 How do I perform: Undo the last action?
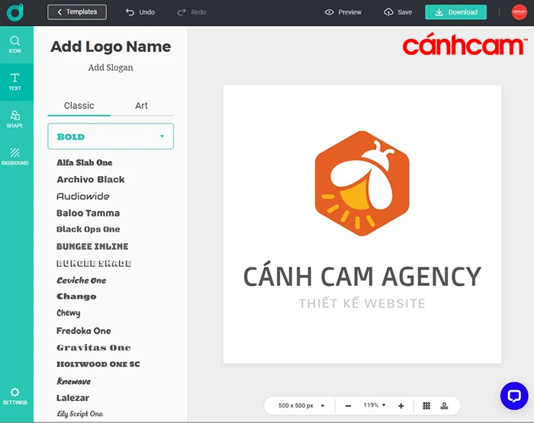(140, 12)
